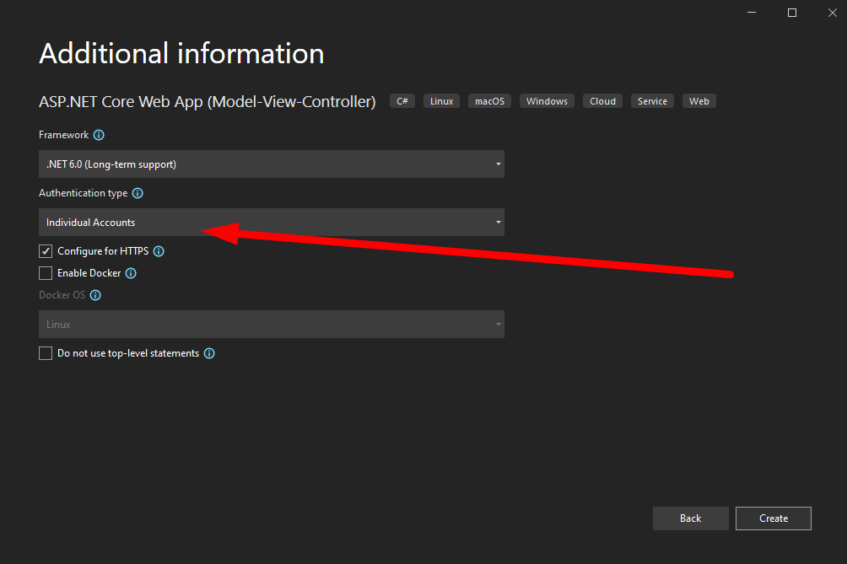The height and width of the screenshot is (564, 847).
Task: Uncheck the Configure for HTTPS checkbox
Action: [46, 251]
